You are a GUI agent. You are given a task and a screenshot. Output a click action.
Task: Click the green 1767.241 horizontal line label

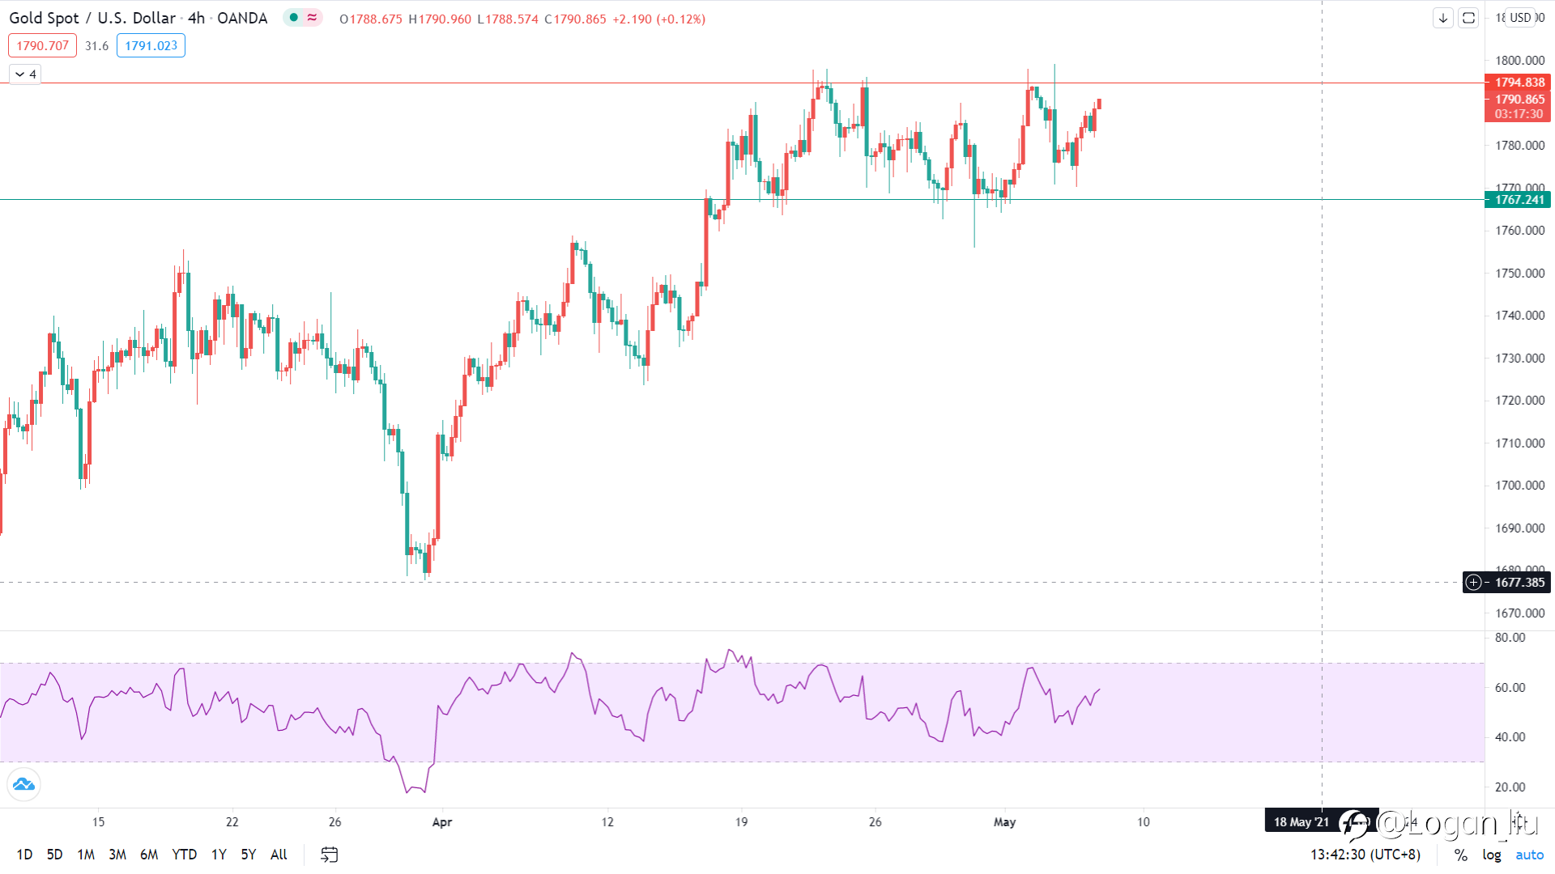1518,200
